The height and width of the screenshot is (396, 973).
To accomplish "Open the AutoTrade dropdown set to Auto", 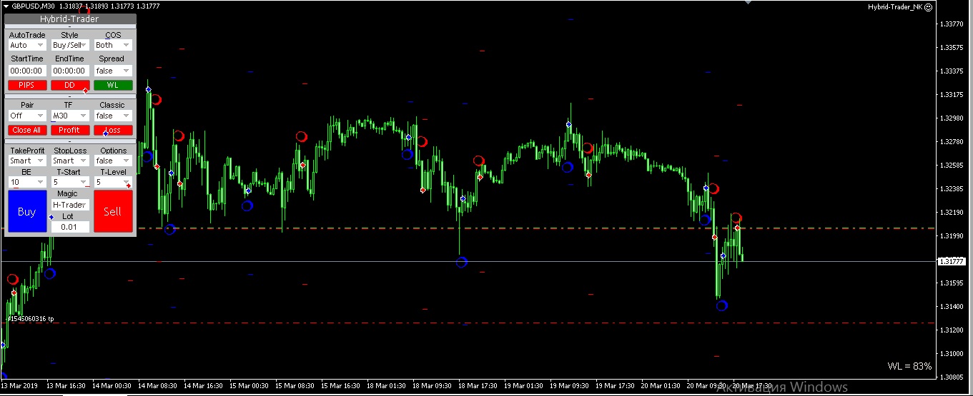I will pyautogui.click(x=27, y=45).
